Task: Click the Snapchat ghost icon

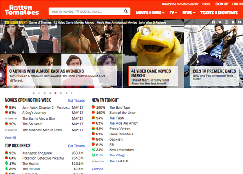Action: 233,22
